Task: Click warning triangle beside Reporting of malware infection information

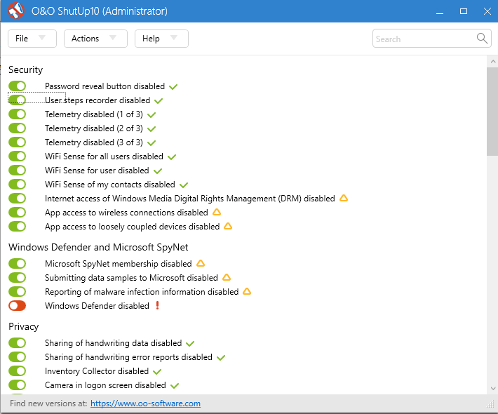Action: [x=247, y=291]
